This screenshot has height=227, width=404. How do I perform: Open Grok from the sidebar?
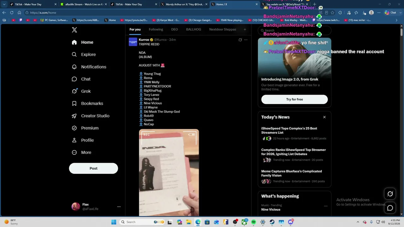(81, 91)
